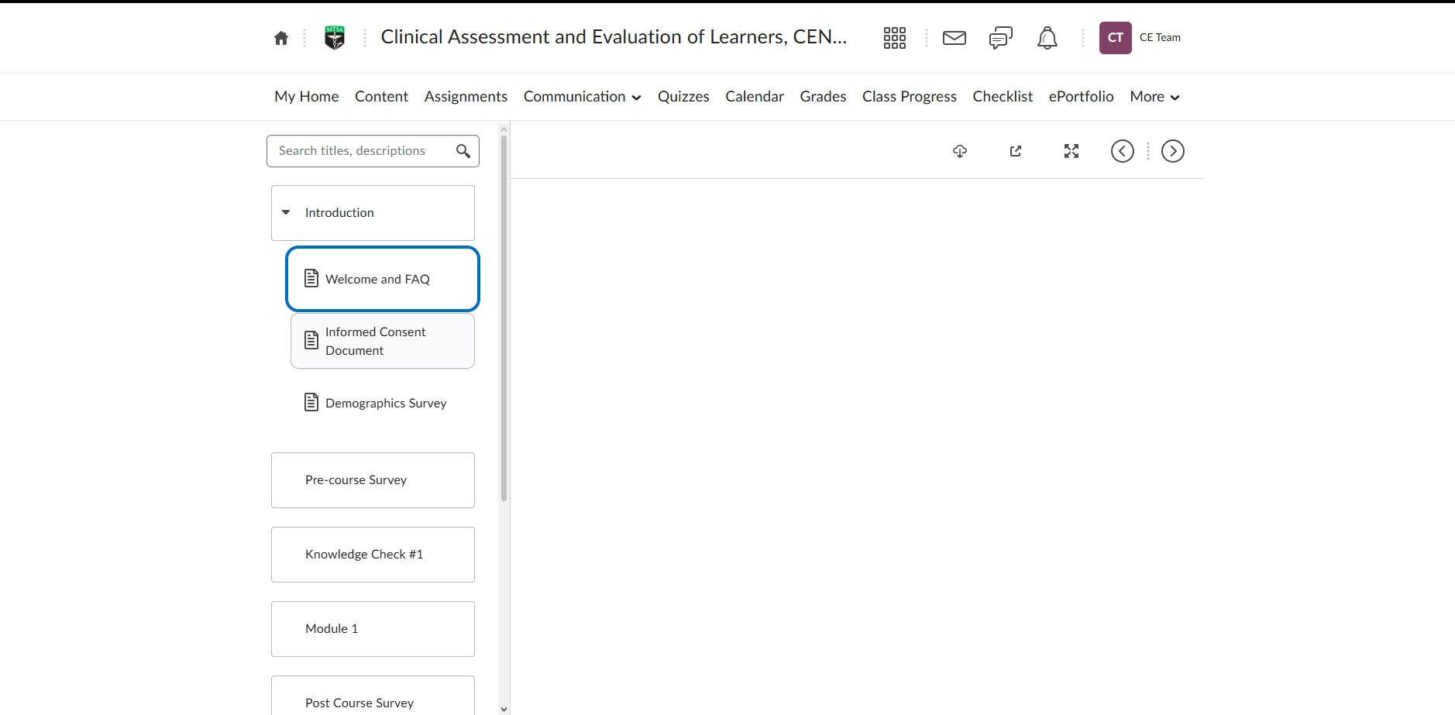
Task: Open Demographics Survey topic
Action: [x=383, y=403]
